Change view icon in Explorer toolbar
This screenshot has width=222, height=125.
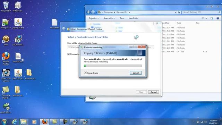click(203, 18)
